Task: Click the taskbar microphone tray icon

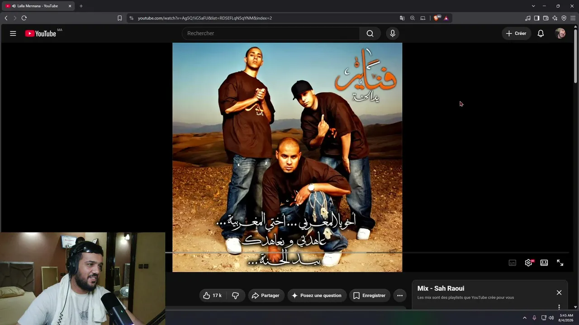Action: (x=534, y=318)
